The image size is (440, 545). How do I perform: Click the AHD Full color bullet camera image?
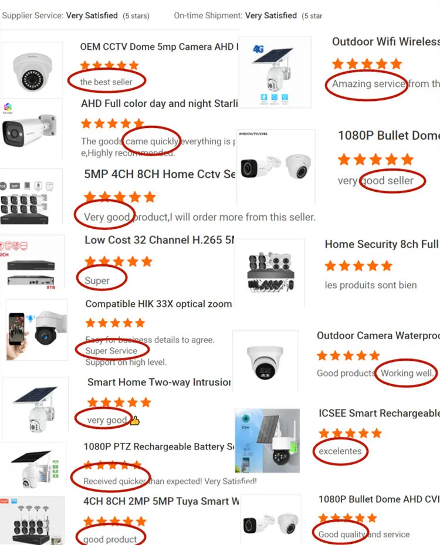point(31,129)
